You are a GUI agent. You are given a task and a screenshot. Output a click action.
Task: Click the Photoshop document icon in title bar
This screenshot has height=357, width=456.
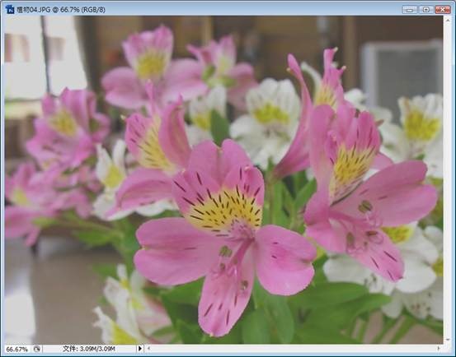pos(10,9)
